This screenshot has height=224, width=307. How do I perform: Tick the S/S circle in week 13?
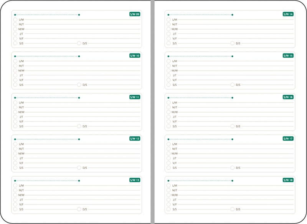(x=15, y=209)
